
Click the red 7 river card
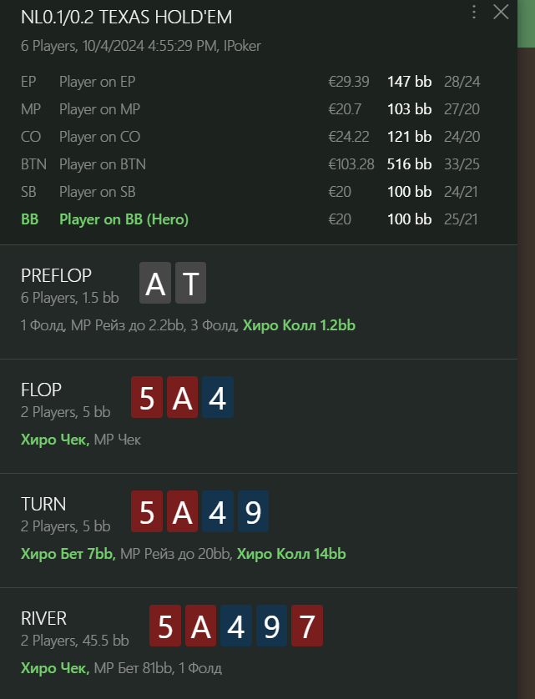[x=306, y=626]
